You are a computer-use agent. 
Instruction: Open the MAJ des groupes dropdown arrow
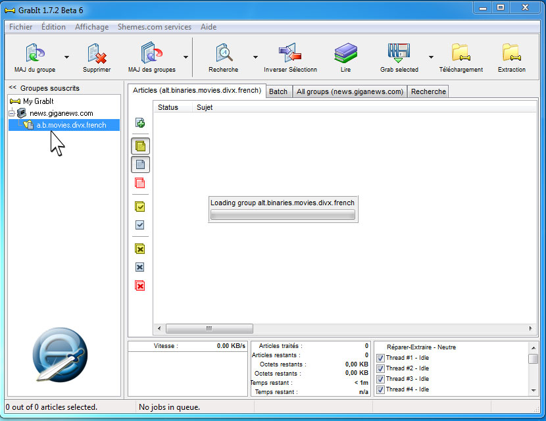[186, 57]
